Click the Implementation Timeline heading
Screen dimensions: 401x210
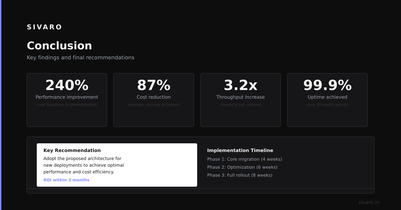tap(240, 150)
